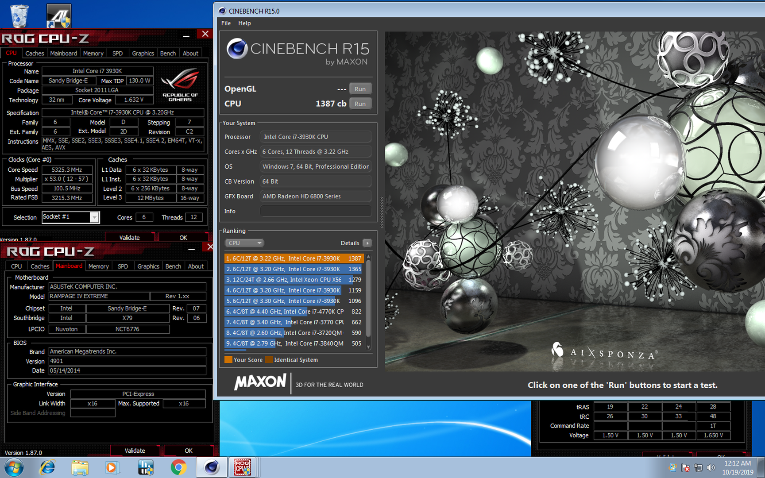Open Google Chrome from taskbar
The image size is (765, 478).
click(x=179, y=467)
